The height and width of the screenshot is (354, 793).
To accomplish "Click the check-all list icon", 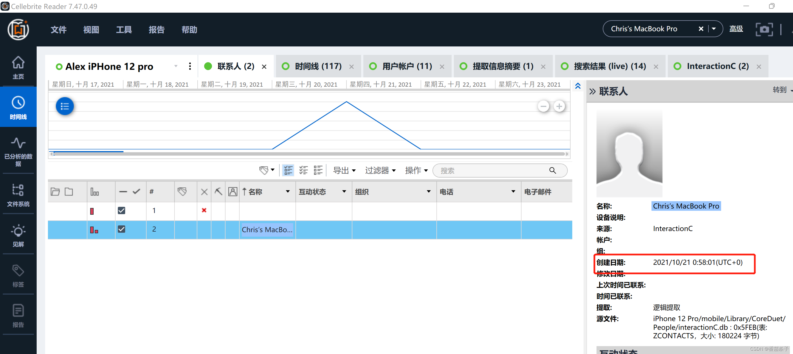I will pyautogui.click(x=303, y=170).
